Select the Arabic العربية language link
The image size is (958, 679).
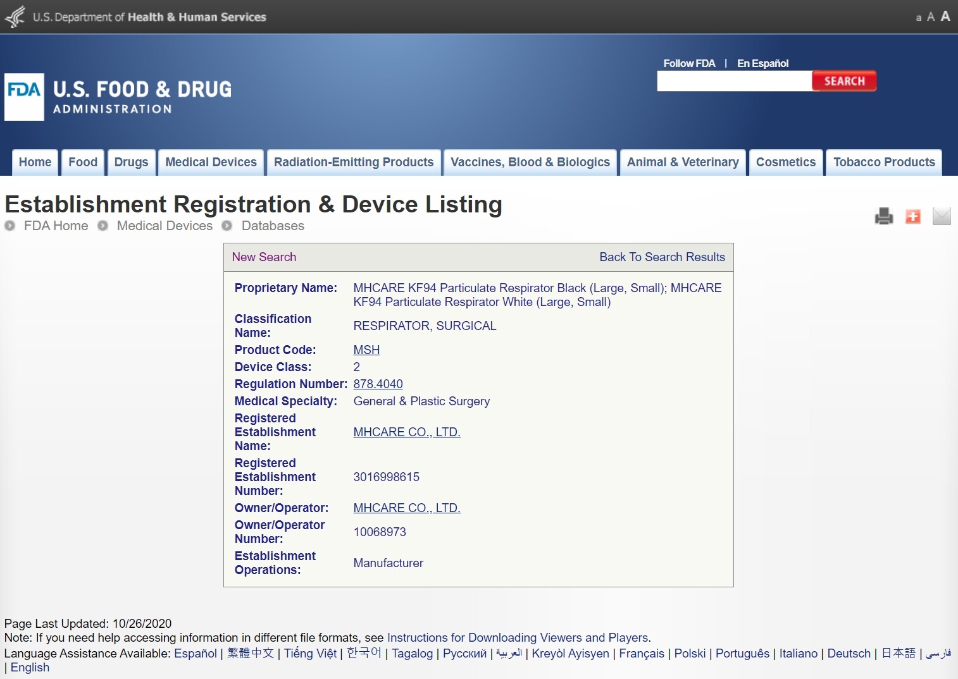[x=509, y=654]
